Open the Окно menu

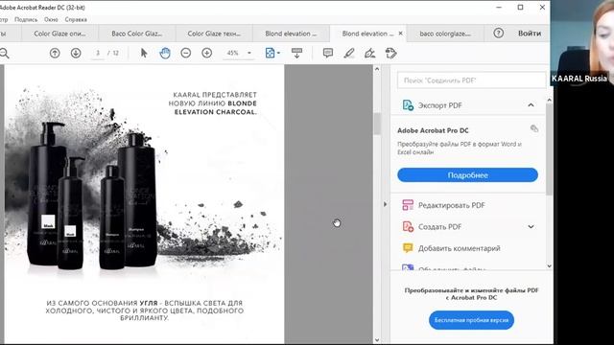coord(51,19)
